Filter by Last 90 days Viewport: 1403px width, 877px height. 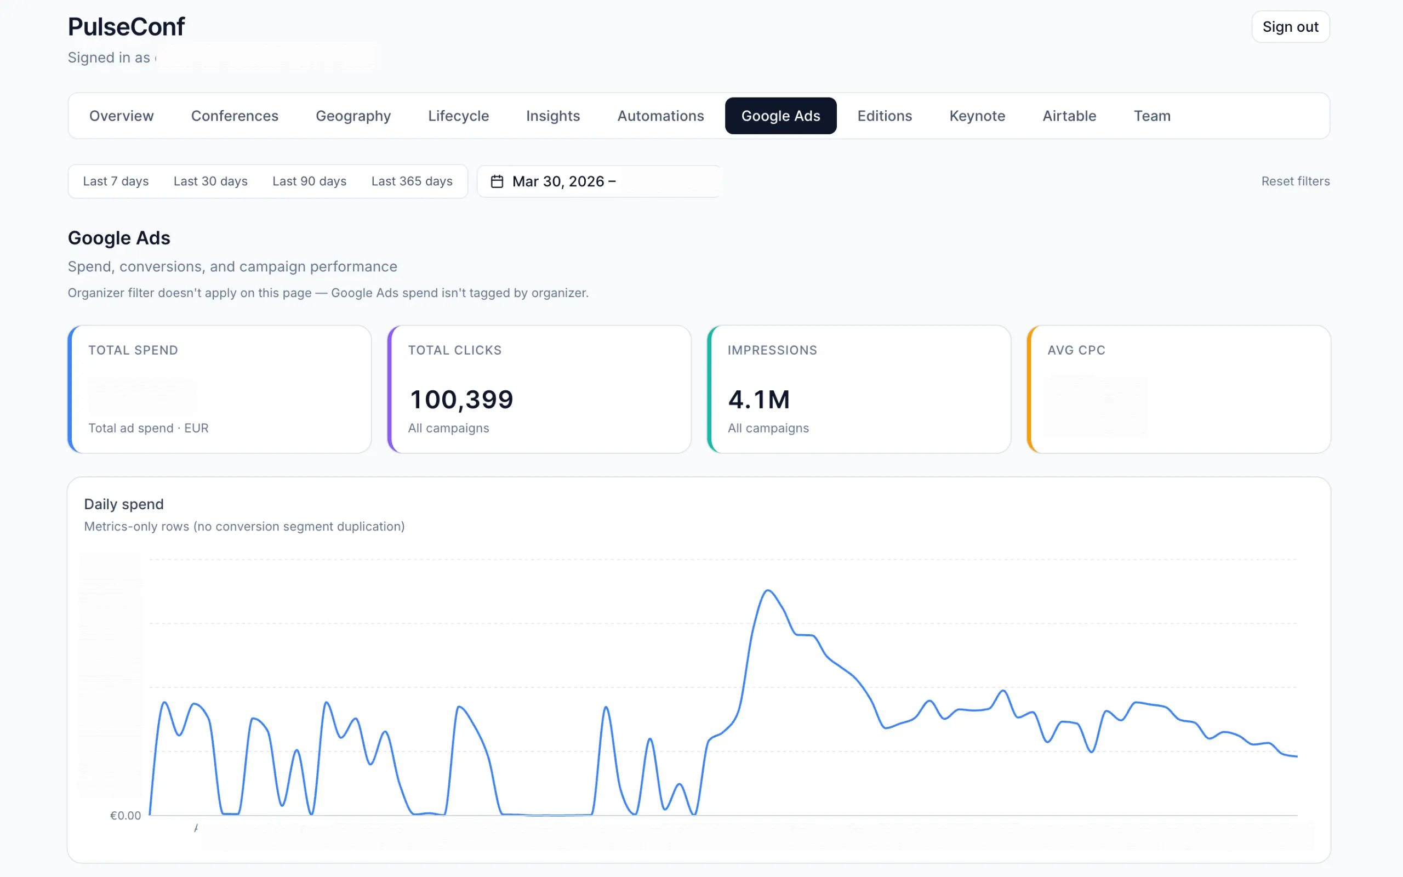point(310,181)
